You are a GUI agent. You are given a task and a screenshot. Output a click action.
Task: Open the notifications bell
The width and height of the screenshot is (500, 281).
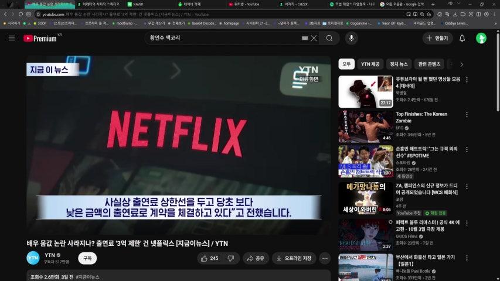462,38
